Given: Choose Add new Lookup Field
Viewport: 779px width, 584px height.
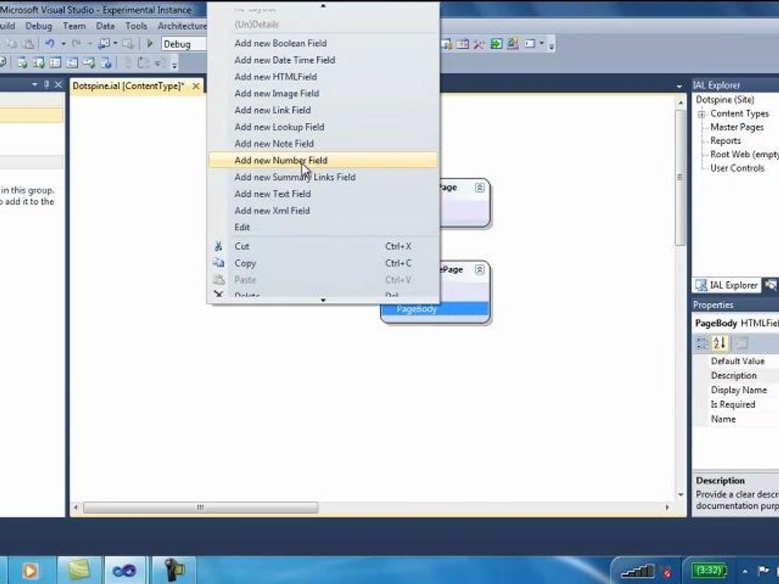Looking at the screenshot, I should [323, 127].
